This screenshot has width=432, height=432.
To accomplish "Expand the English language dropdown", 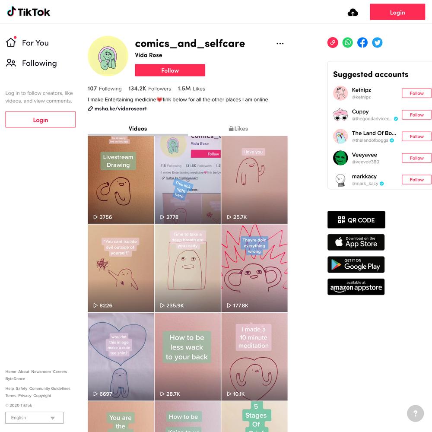I will 35,418.
